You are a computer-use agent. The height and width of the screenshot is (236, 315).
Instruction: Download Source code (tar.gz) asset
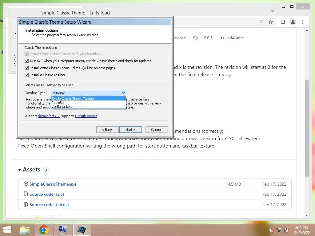point(49,205)
